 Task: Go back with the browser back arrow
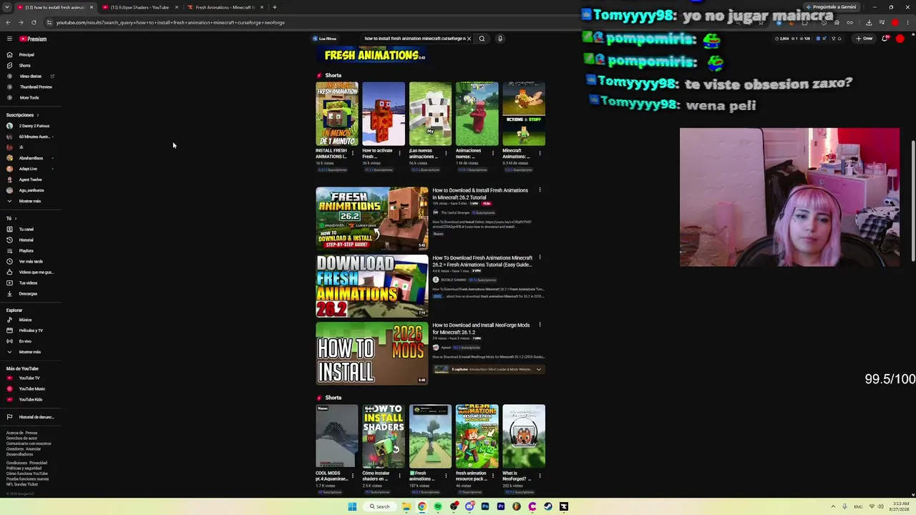click(x=8, y=22)
